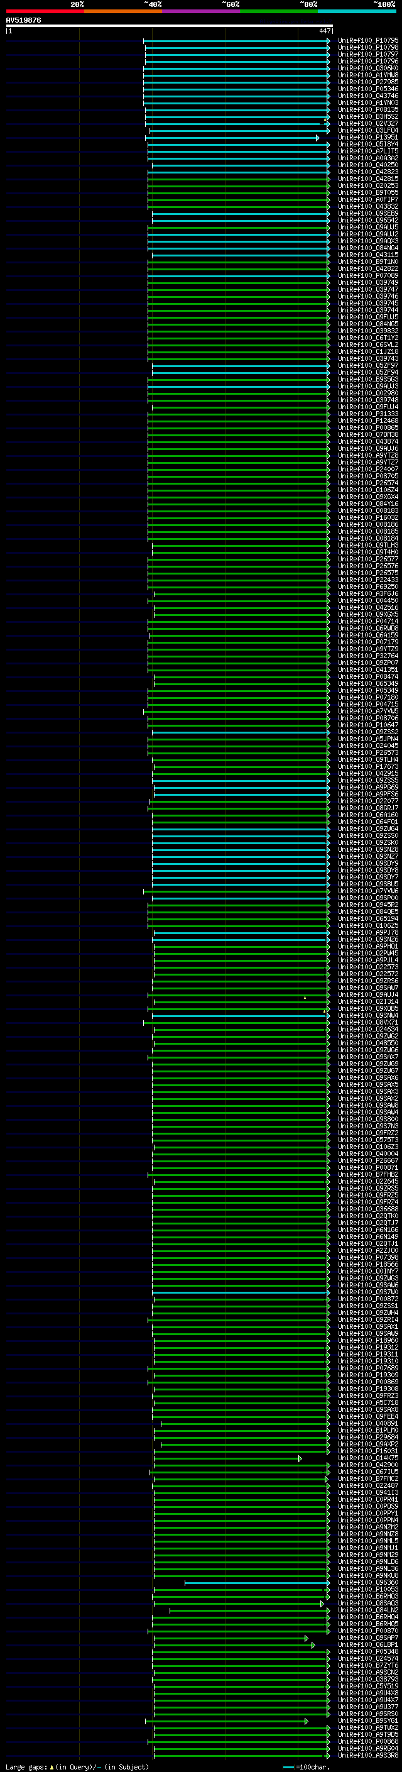The width and height of the screenshot is (402, 1772).
Task: Click the query end position 447
Action: (324, 31)
